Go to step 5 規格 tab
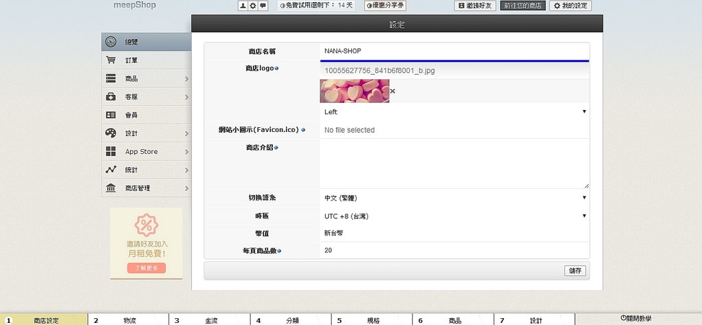 pyautogui.click(x=372, y=320)
